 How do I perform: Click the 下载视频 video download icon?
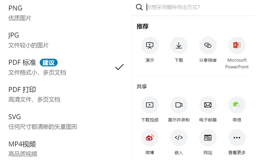(149, 105)
